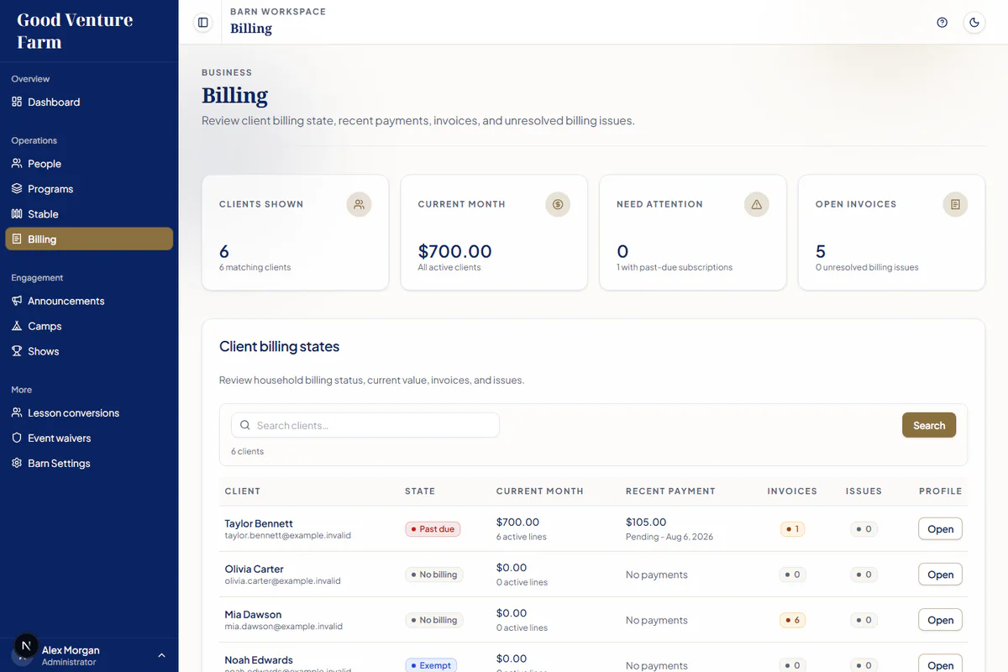The width and height of the screenshot is (1008, 672).
Task: Open Lesson conversions
Action: 89,413
